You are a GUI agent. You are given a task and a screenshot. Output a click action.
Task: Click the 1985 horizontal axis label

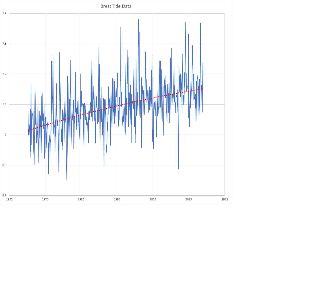tap(81, 199)
